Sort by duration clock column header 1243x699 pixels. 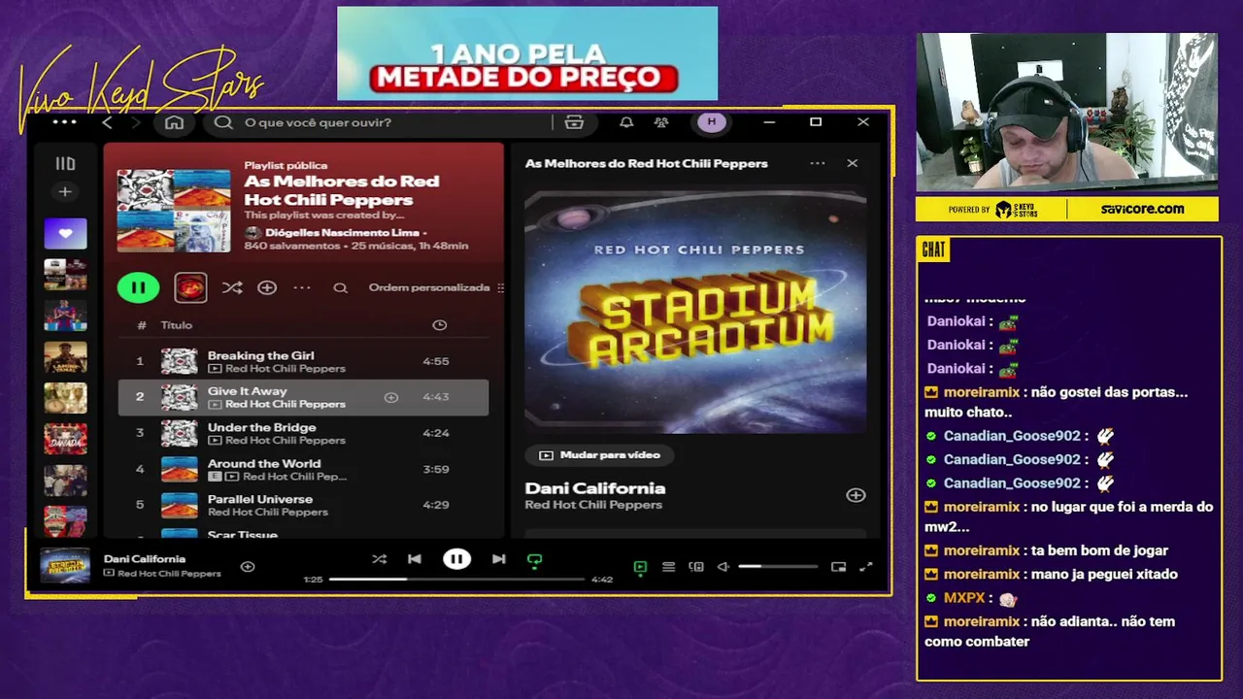(x=439, y=325)
